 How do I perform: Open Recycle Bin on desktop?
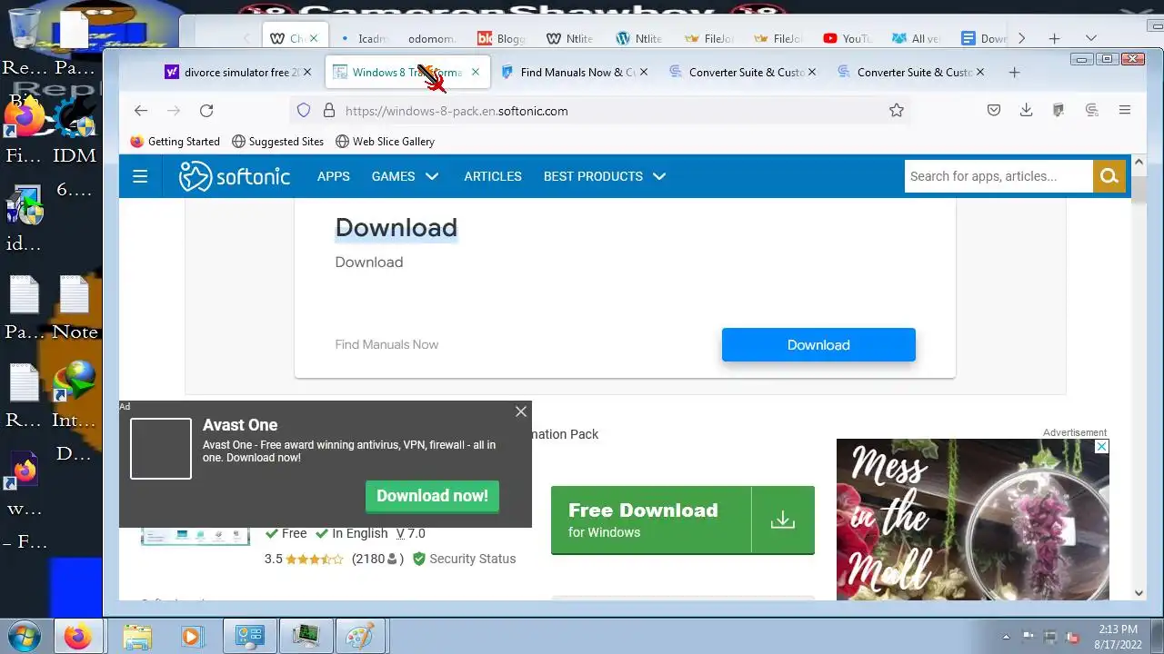pyautogui.click(x=25, y=41)
